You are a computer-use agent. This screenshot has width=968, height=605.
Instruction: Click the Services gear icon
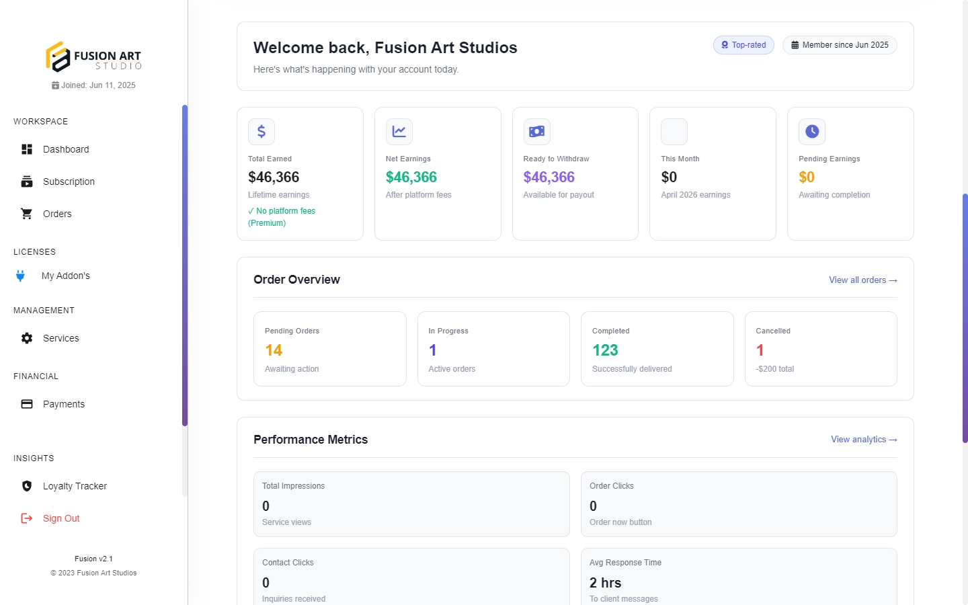click(x=27, y=338)
